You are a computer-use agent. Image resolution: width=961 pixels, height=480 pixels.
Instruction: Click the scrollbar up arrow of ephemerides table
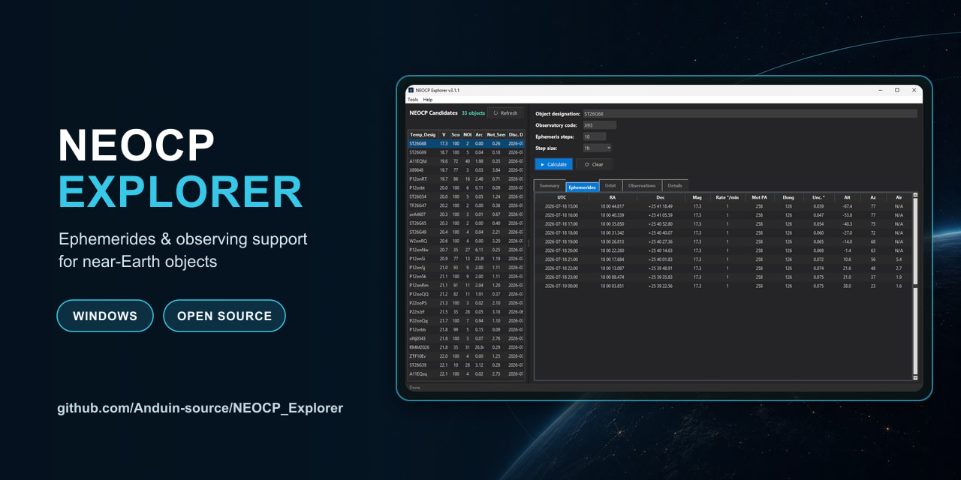tap(915, 195)
